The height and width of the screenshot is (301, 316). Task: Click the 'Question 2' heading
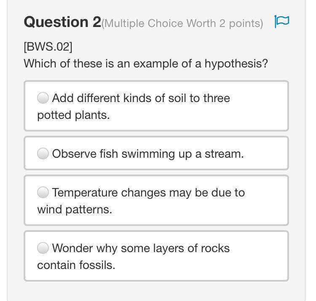point(62,22)
